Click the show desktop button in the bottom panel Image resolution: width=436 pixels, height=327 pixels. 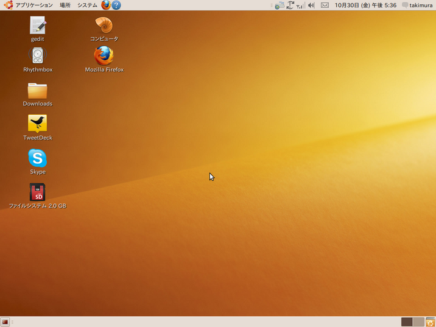click(x=5, y=322)
